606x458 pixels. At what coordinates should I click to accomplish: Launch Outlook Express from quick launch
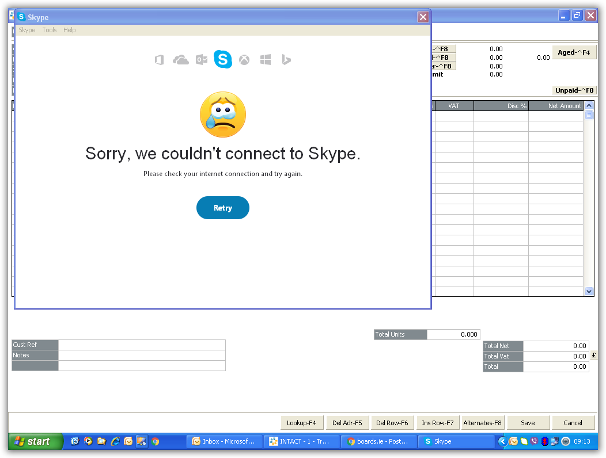75,441
